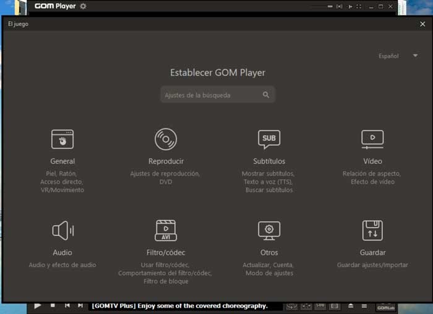Screen dimensions: 433x314
Task: Click the Guardar category label
Action: pos(372,252)
